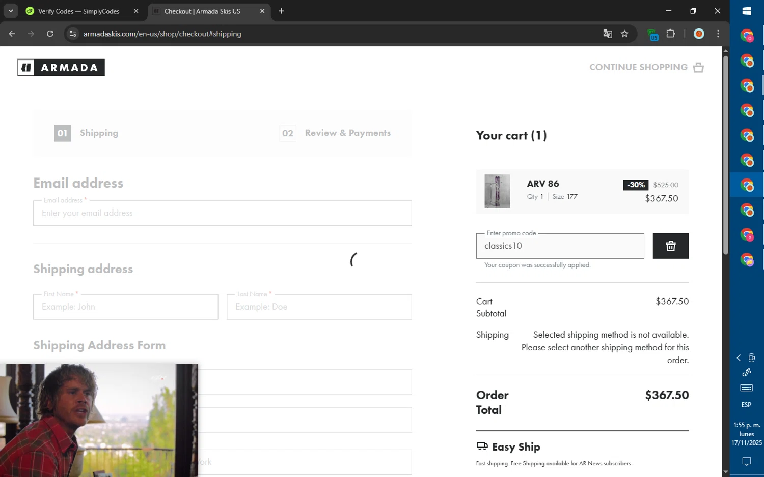Open the clock showing 1:55 p. m.

tap(747, 434)
